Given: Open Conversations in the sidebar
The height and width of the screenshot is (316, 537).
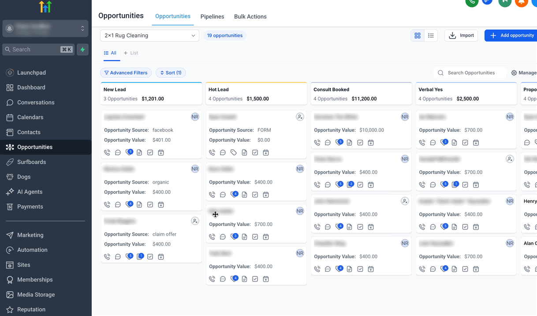Looking at the screenshot, I should click(36, 102).
